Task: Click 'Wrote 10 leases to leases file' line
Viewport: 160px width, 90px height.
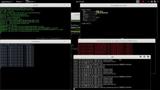Action: click(11, 19)
